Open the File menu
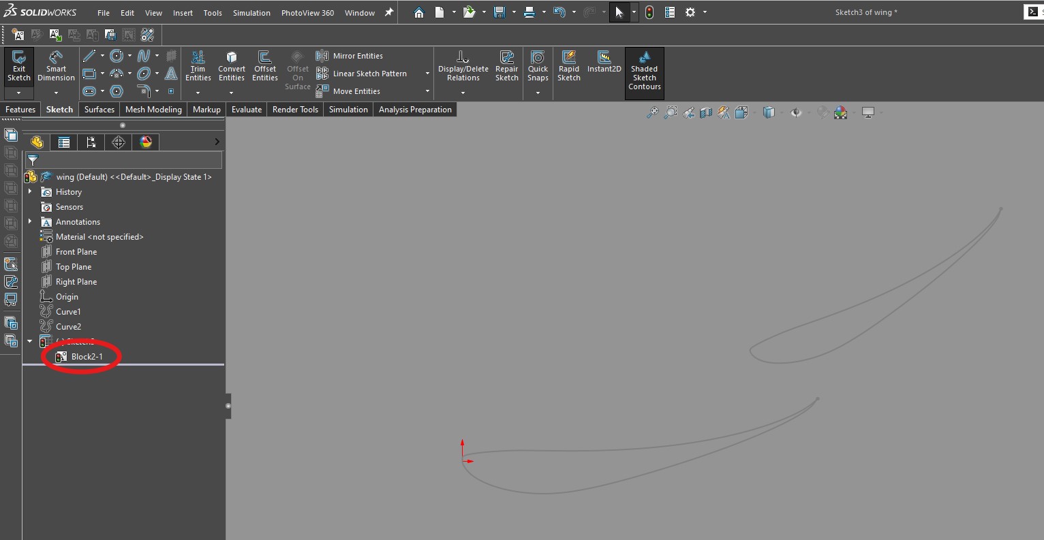Screen dimensions: 1044x540 104,12
